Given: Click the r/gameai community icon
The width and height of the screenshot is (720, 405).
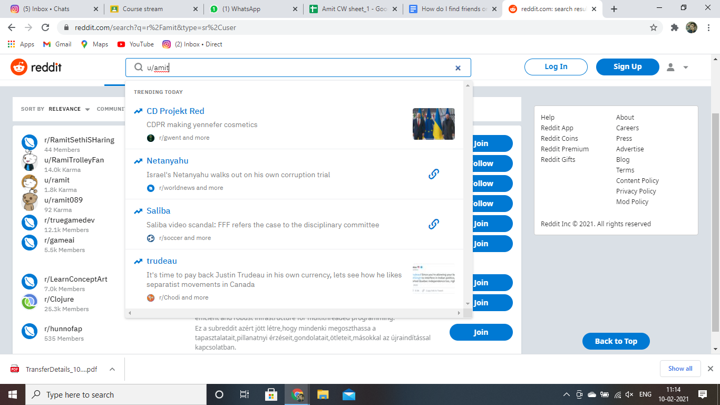Looking at the screenshot, I should tap(29, 243).
